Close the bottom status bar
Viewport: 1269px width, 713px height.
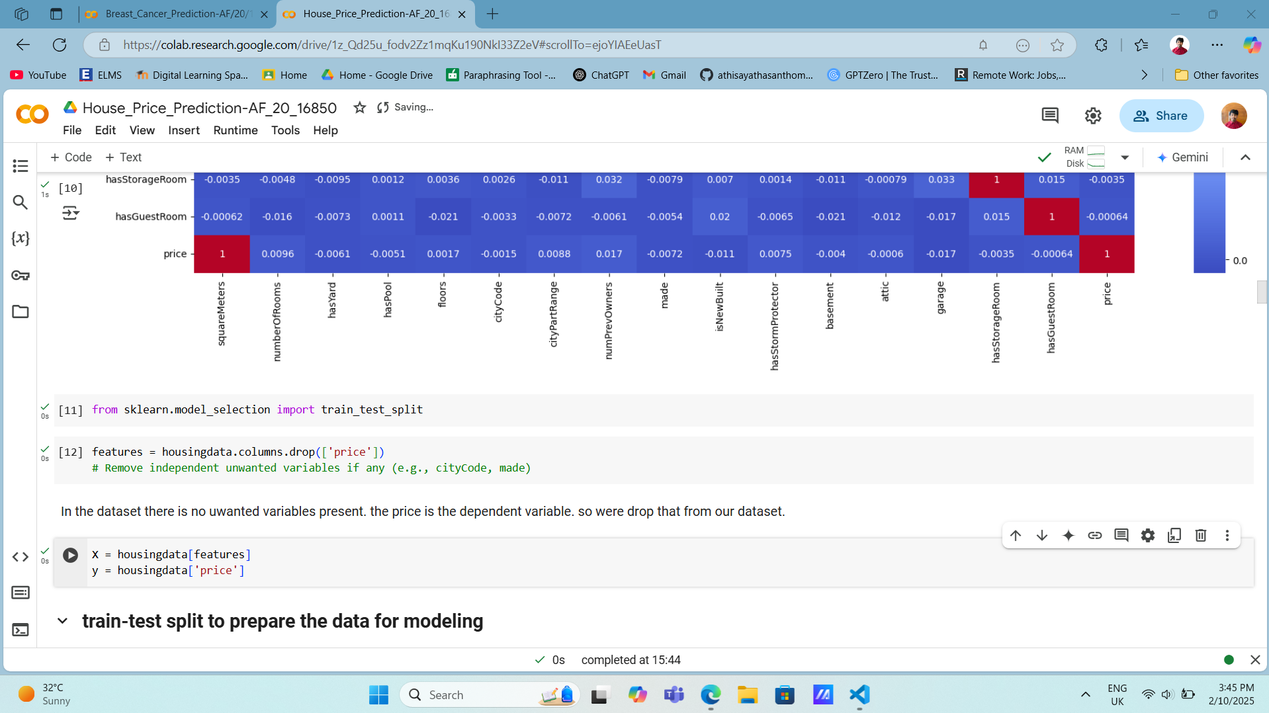click(1255, 660)
